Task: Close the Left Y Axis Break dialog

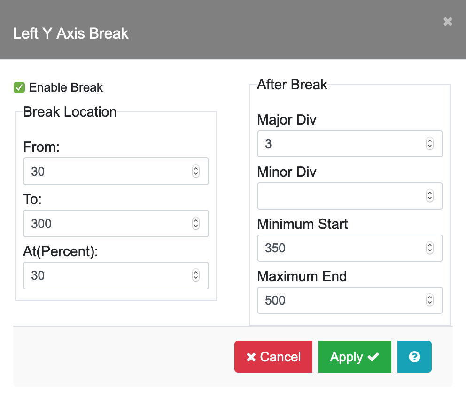Action: coord(448,22)
